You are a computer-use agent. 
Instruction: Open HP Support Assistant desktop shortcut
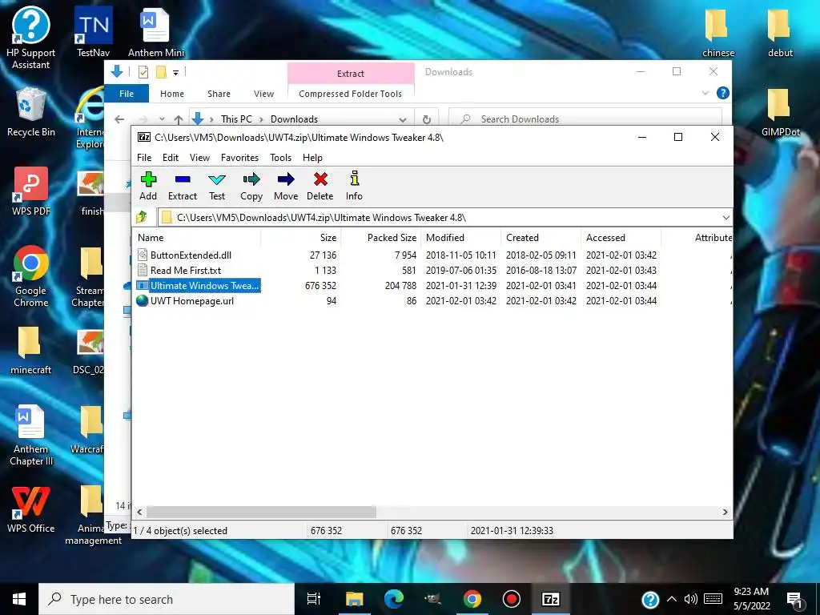30,38
